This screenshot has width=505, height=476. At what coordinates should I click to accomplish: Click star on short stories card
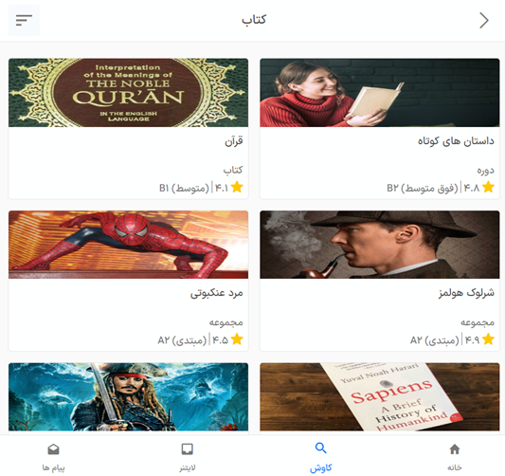click(488, 187)
